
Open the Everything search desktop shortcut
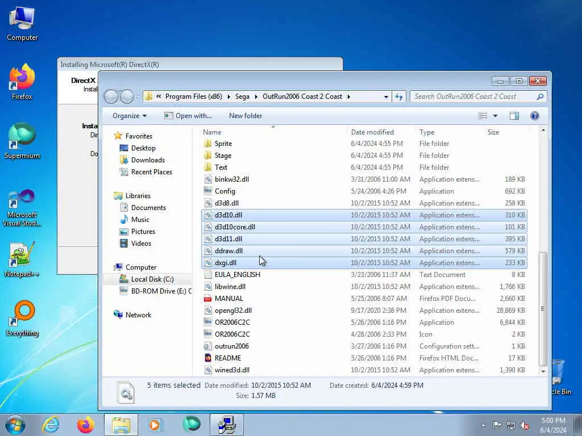[x=22, y=319]
